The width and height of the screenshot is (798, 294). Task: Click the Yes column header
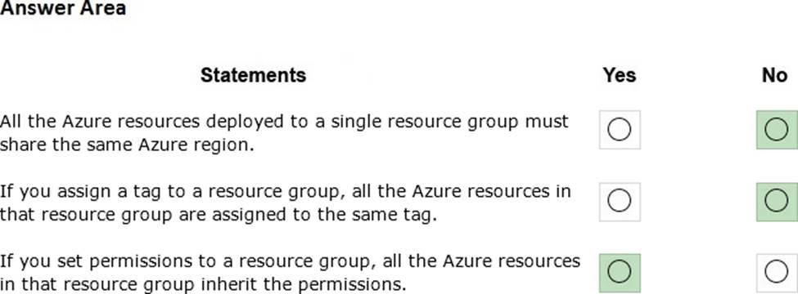(620, 75)
